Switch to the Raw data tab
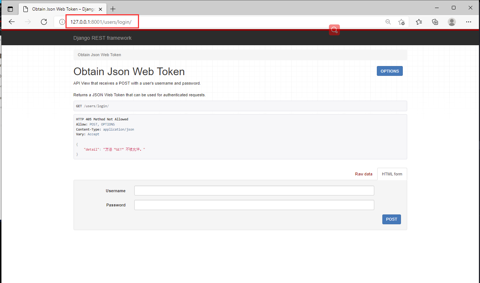The image size is (480, 283). [x=364, y=174]
